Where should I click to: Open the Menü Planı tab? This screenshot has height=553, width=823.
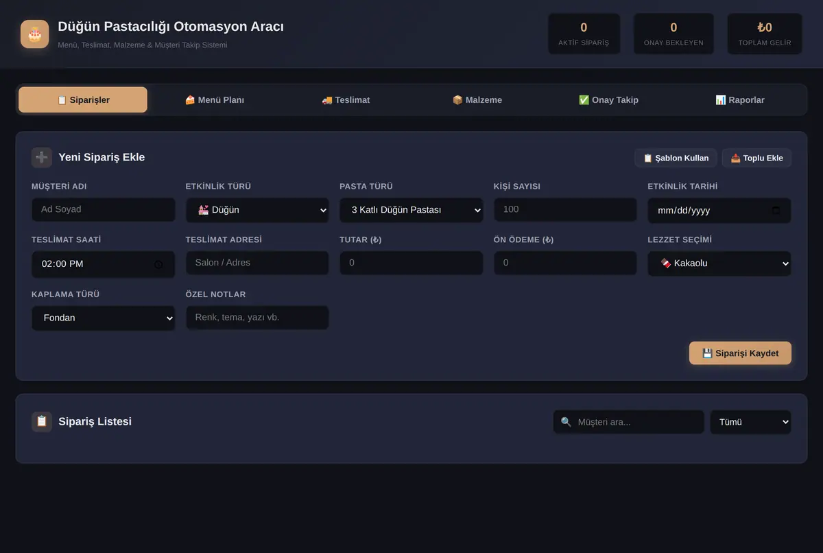coord(215,99)
